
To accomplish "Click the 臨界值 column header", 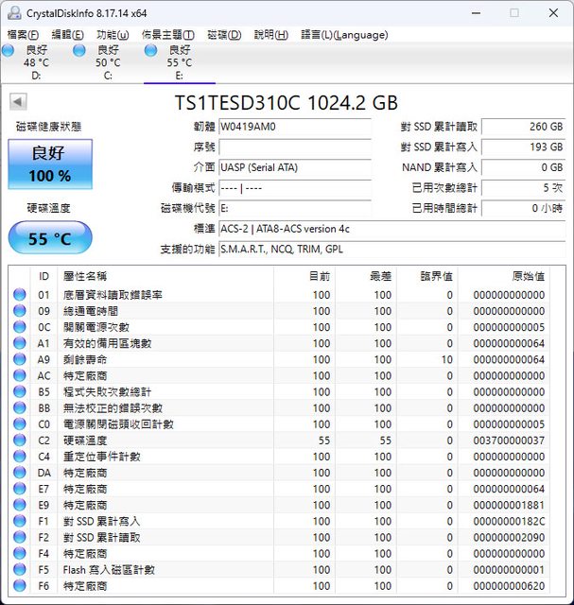I will (x=426, y=276).
